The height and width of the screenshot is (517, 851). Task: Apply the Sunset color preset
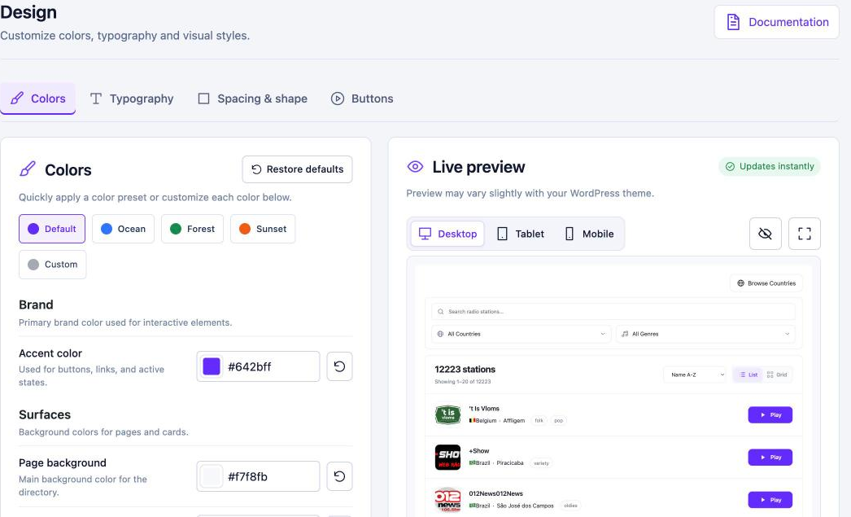[263, 229]
